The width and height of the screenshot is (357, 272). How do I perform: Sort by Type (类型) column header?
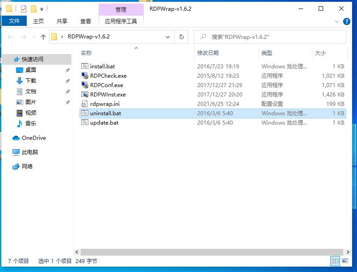[x=266, y=53]
